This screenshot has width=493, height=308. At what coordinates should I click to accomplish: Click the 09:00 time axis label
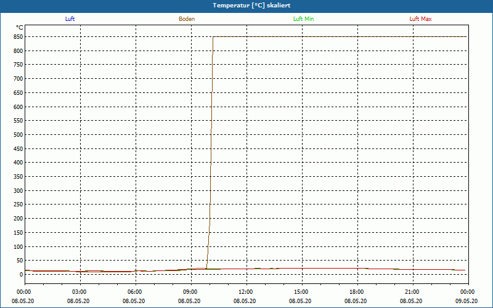191,292
